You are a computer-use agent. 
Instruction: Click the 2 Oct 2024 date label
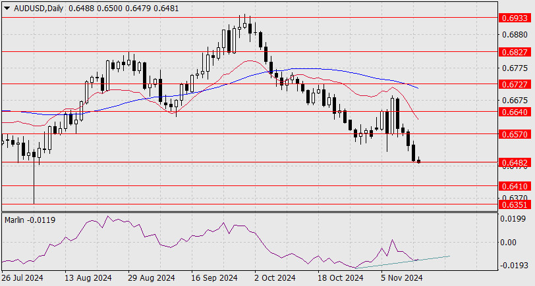coord(275,278)
